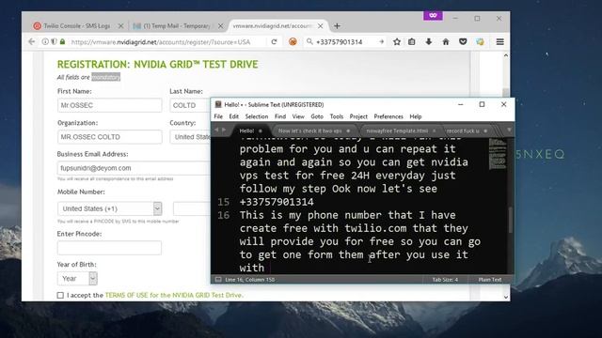Switch to nowayfree Template.html tab
Screen dimensions: 602x338
(x=398, y=131)
